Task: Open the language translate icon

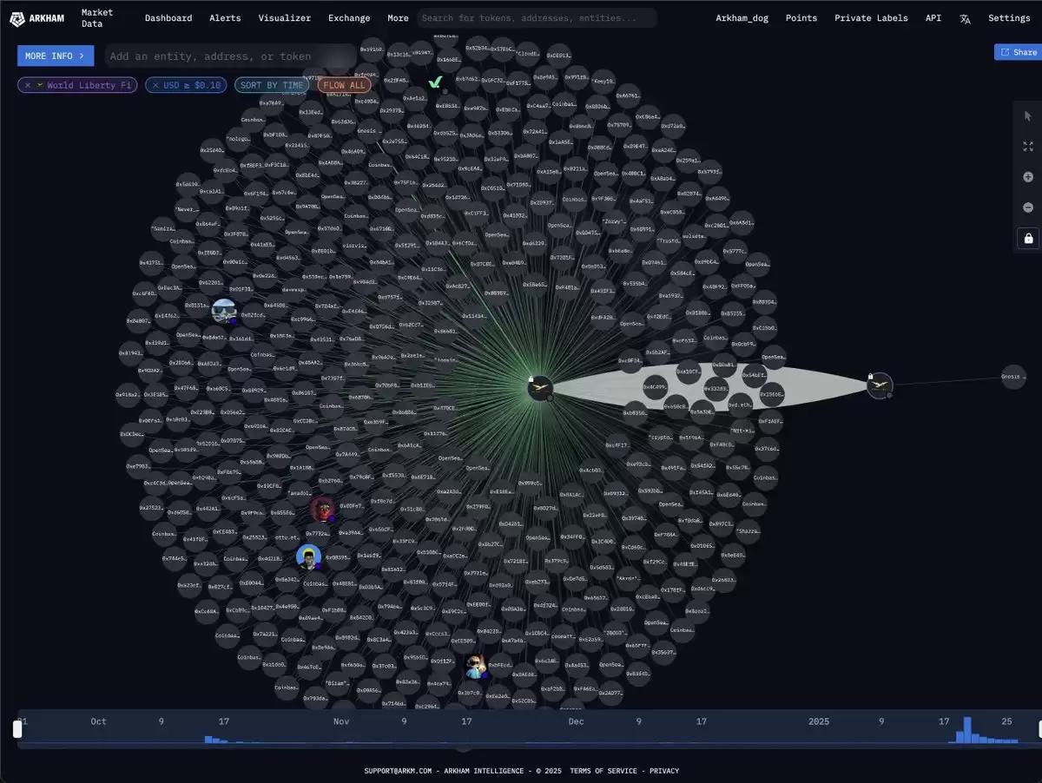Action: (x=965, y=18)
